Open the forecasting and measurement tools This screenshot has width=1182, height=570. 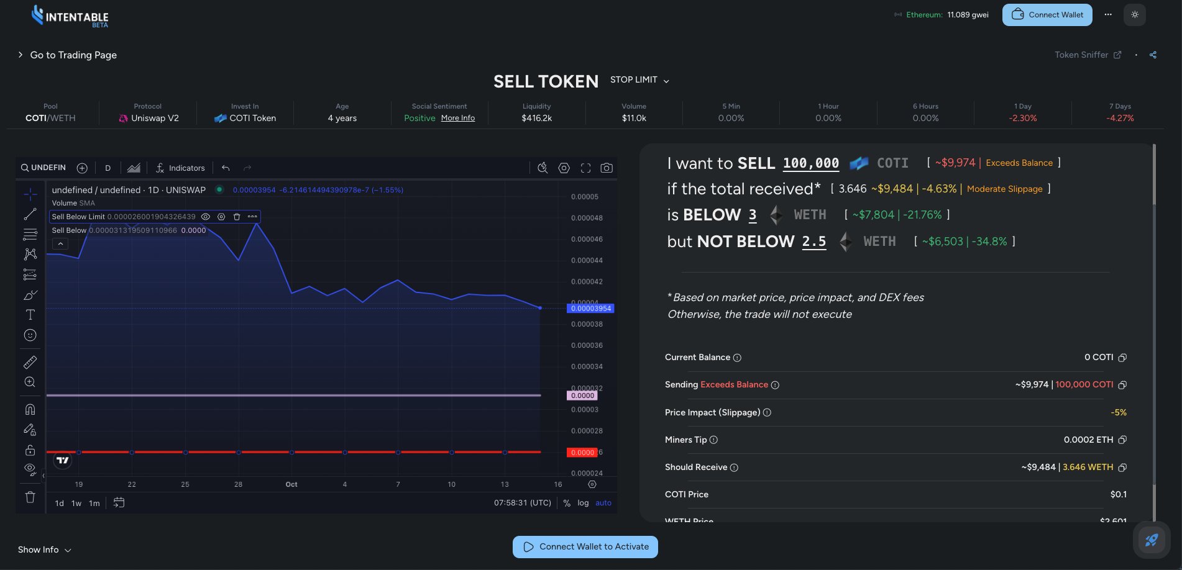30,274
